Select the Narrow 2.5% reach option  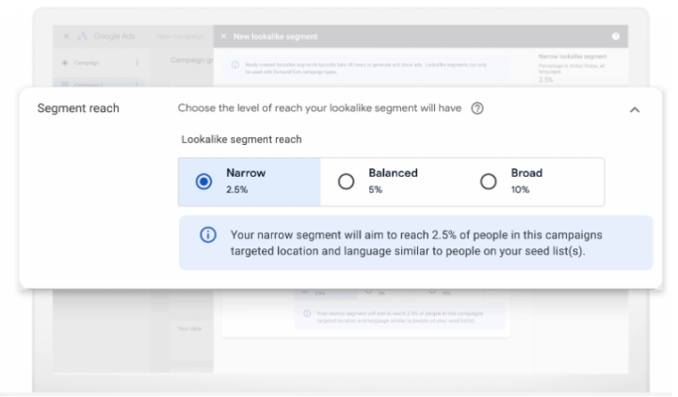pyautogui.click(x=203, y=182)
